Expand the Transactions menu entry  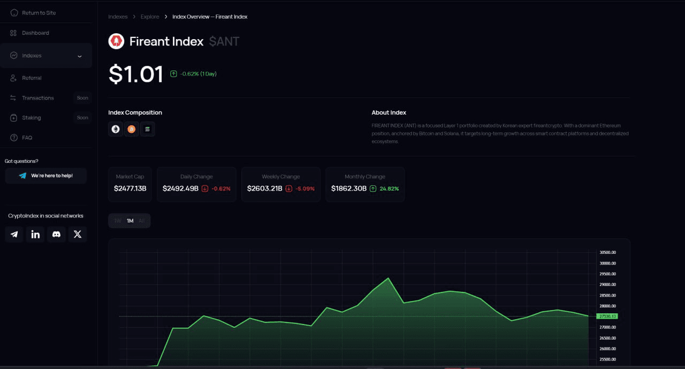tap(38, 97)
